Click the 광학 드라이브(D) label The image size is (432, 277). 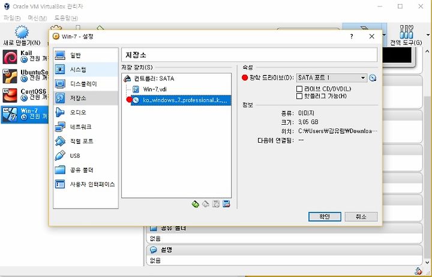[272, 78]
